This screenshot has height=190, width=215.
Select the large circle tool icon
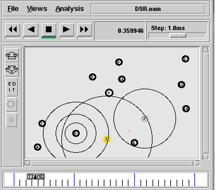point(11,104)
